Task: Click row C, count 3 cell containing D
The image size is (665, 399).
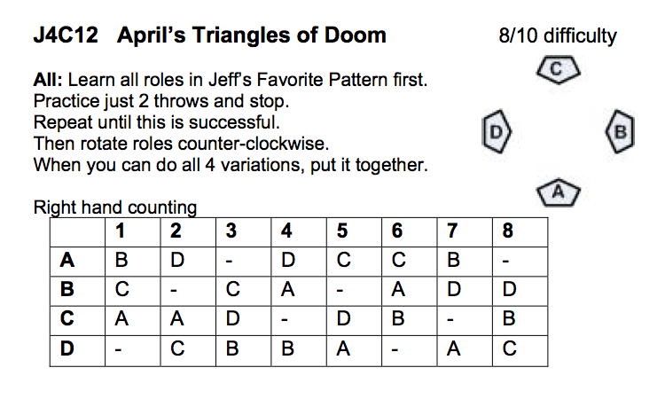Action: tap(244, 321)
